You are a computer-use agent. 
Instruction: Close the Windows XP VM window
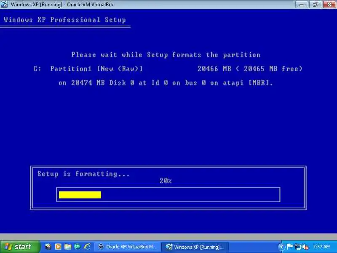329,5
